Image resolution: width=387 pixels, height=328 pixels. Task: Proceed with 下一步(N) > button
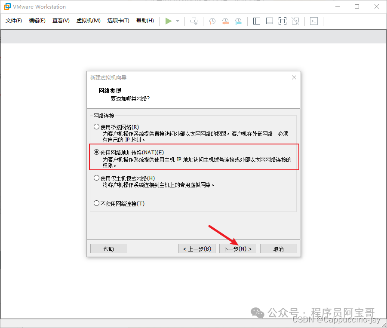pos(237,248)
